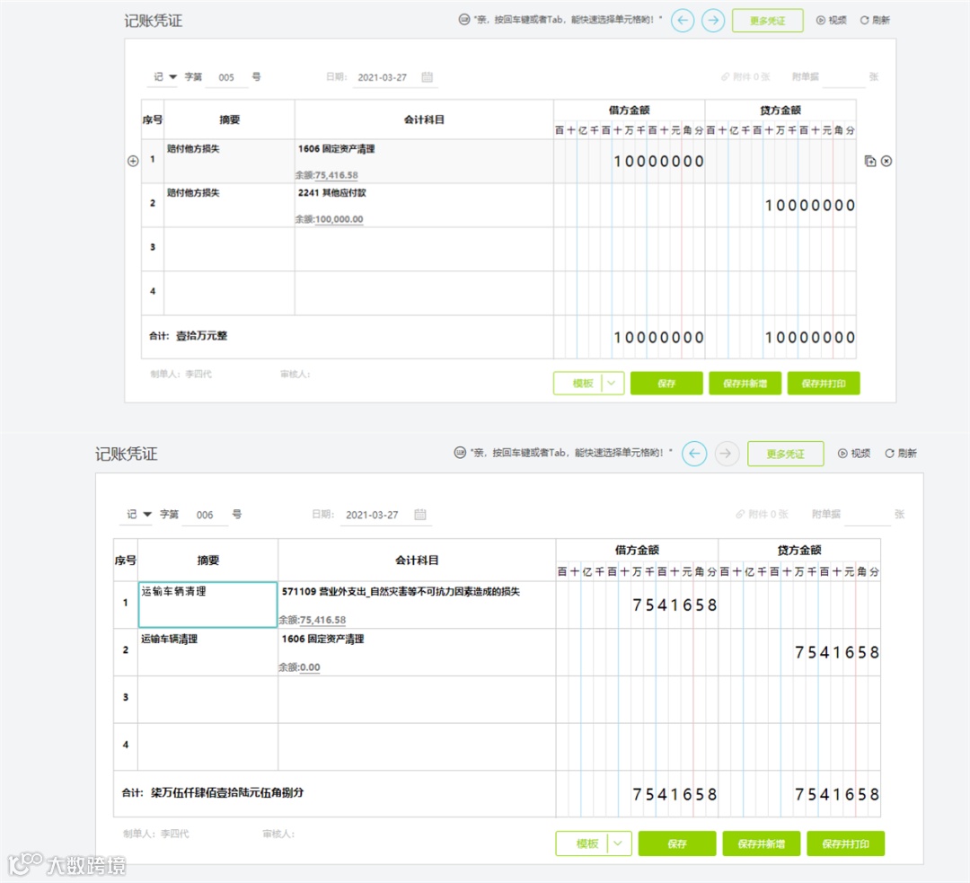Click credit amount in row 2 of voucher 005

780,205
